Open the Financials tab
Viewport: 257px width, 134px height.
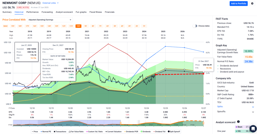click(109, 12)
